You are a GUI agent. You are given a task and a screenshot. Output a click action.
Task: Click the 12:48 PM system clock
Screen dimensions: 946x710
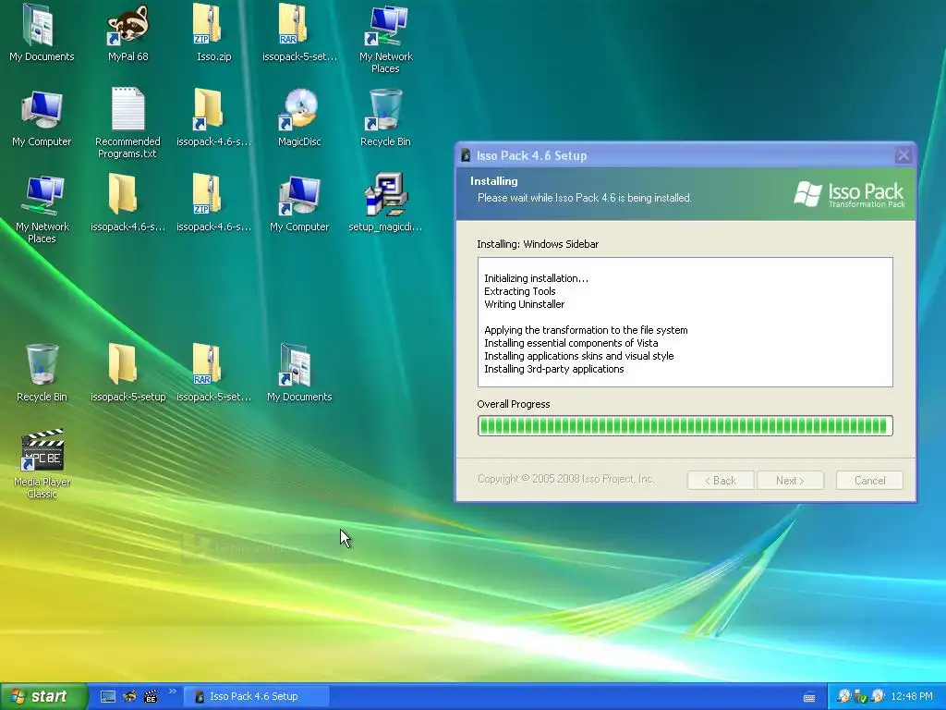[912, 697]
